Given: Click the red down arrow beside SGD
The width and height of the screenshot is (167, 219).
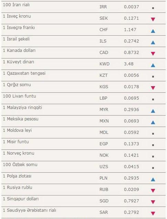Looking at the screenshot, I should point(153,202).
